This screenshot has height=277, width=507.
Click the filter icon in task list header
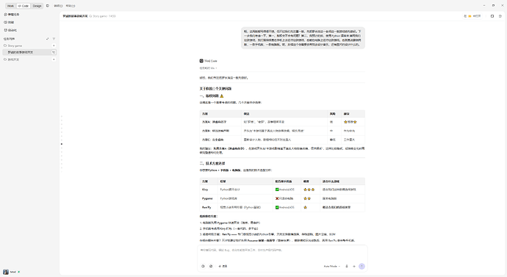[x=54, y=39]
